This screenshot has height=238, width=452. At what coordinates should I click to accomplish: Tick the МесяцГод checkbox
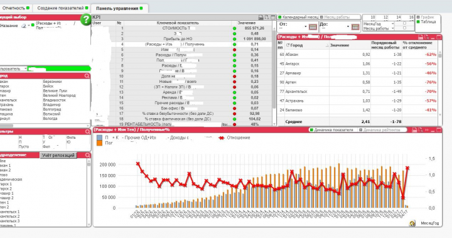404,23
